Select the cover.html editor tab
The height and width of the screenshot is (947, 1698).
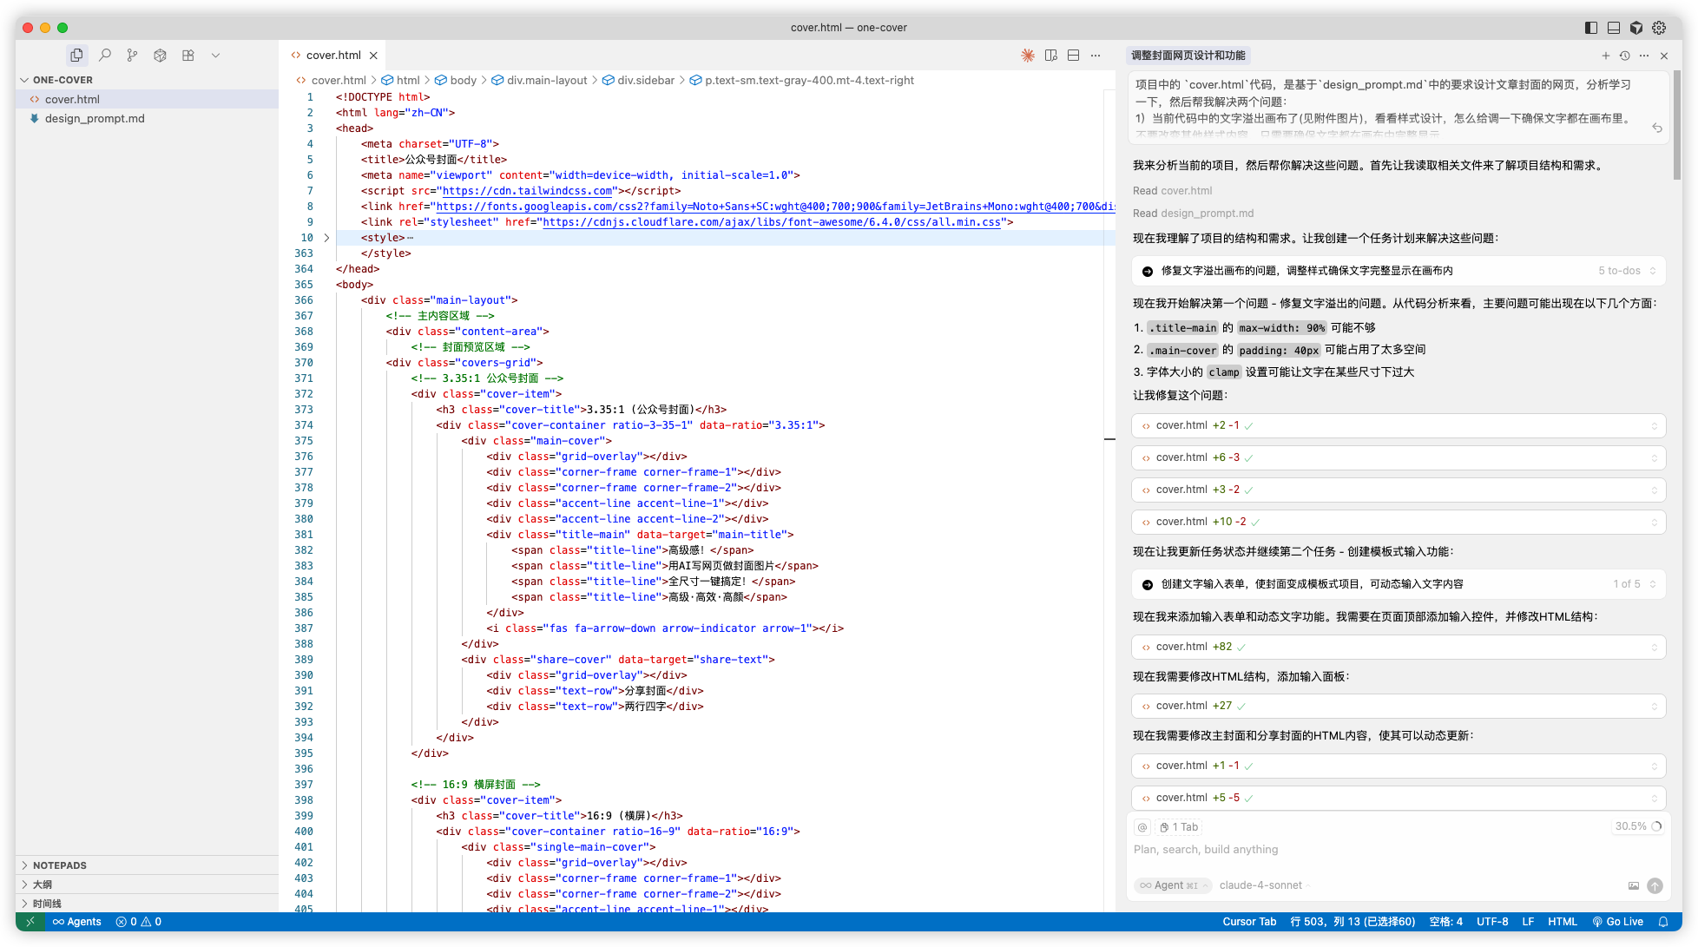(333, 55)
